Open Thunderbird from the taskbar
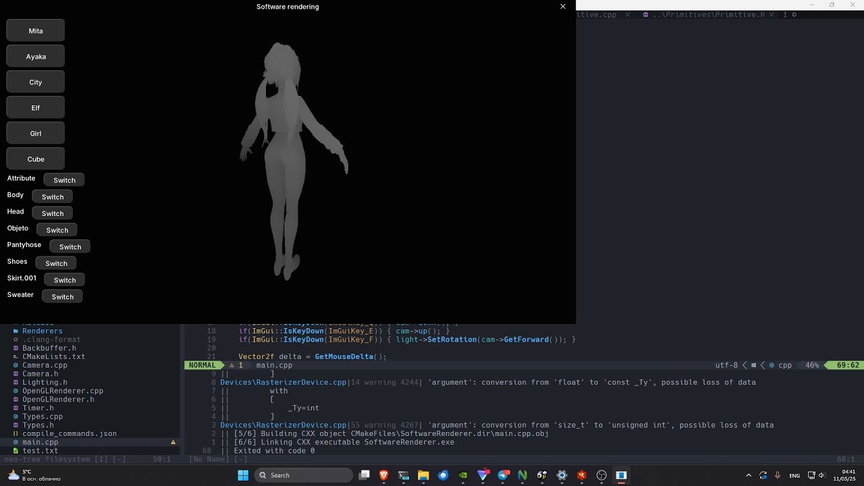 tap(443, 475)
